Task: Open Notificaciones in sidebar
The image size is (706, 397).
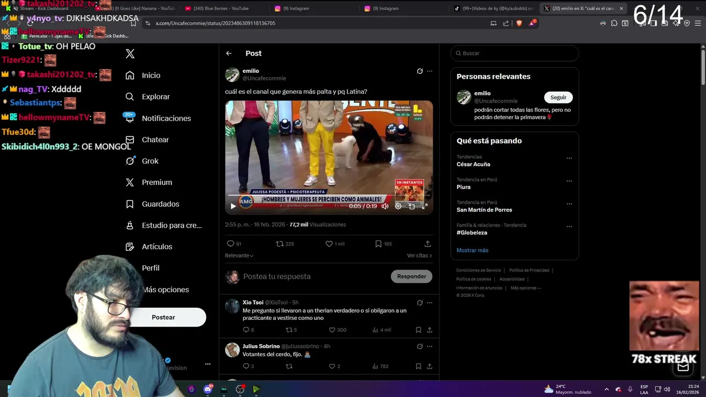Action: (157, 119)
